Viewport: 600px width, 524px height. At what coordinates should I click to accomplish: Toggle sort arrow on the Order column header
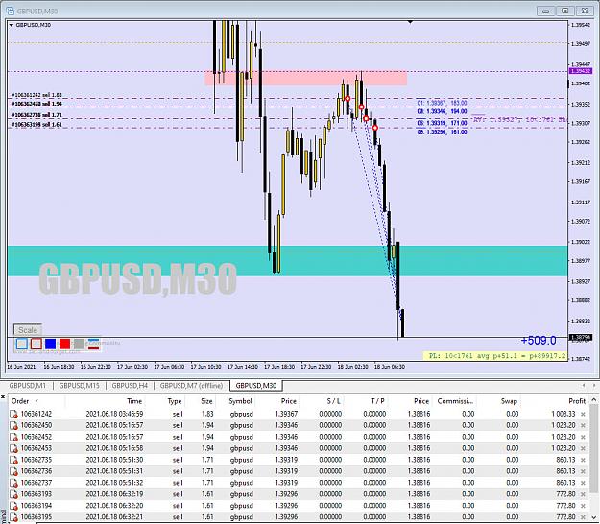(x=37, y=401)
